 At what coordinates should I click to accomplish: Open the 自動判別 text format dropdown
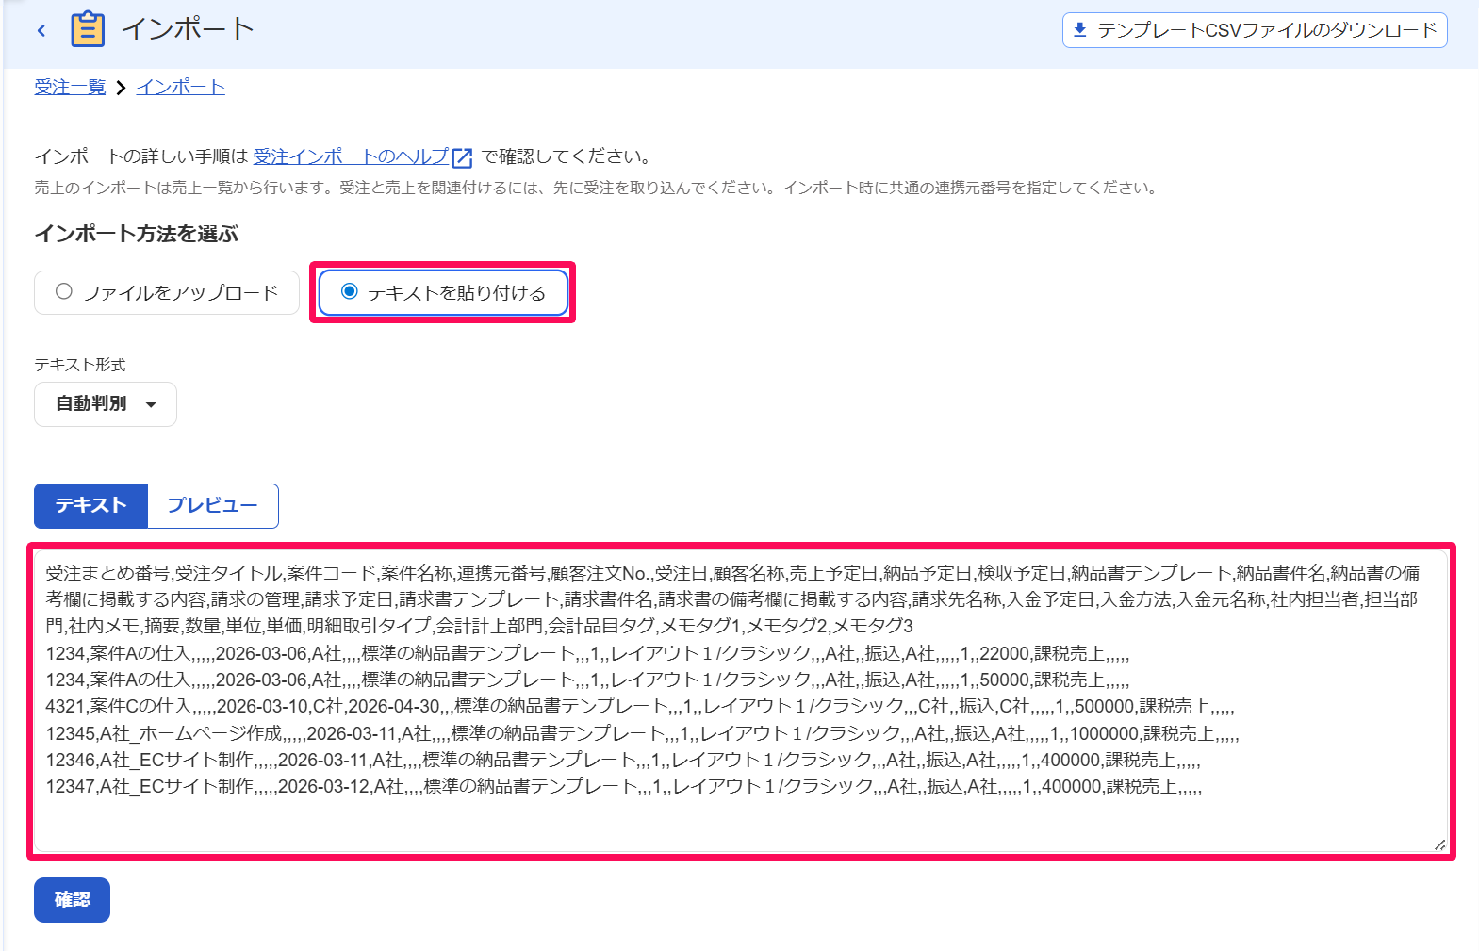[106, 403]
